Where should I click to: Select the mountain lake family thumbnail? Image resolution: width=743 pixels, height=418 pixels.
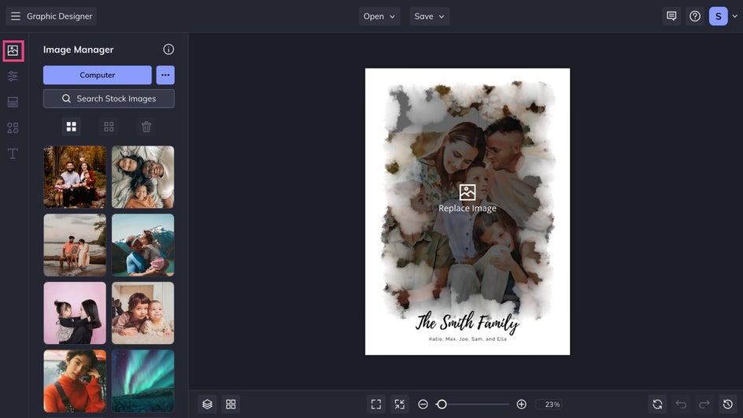click(142, 245)
